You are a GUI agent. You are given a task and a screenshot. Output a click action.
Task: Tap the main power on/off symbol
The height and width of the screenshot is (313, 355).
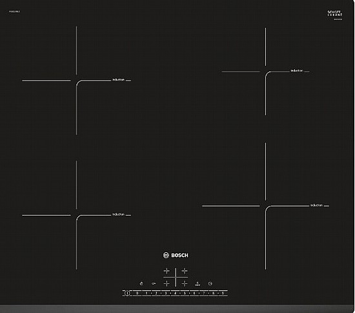point(127,293)
